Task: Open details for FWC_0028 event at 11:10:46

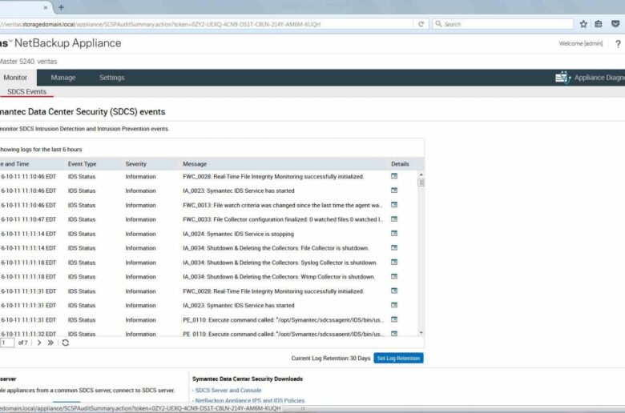Action: pos(393,176)
